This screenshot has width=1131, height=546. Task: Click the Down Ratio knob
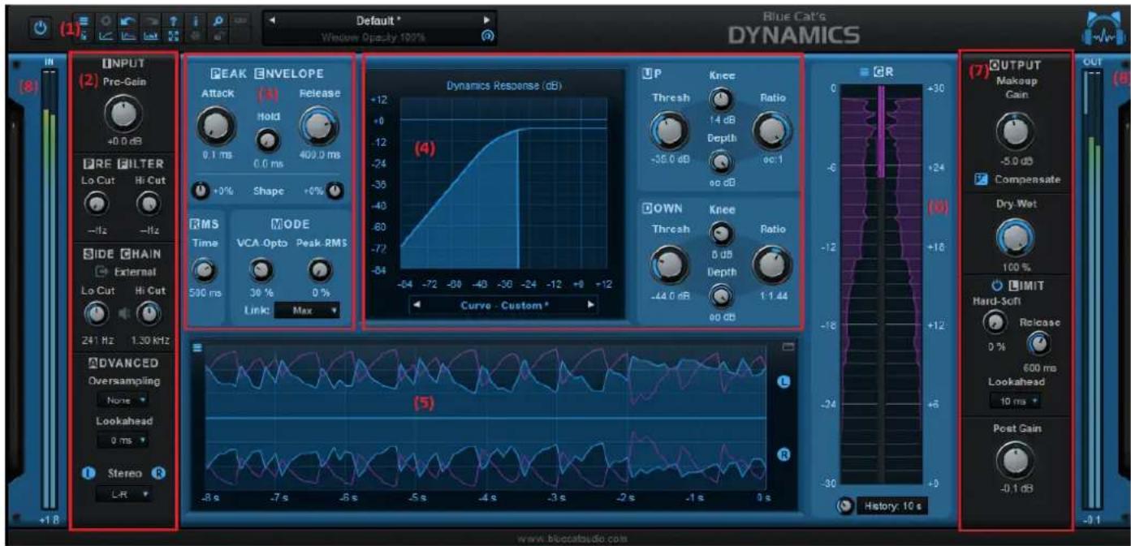click(x=772, y=263)
